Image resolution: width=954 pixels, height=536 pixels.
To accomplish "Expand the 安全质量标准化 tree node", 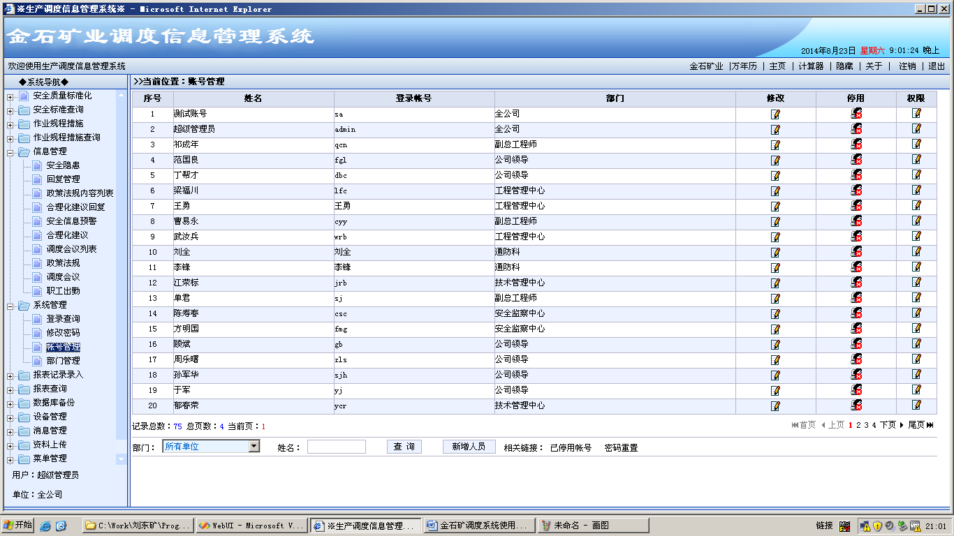I will tap(10, 96).
